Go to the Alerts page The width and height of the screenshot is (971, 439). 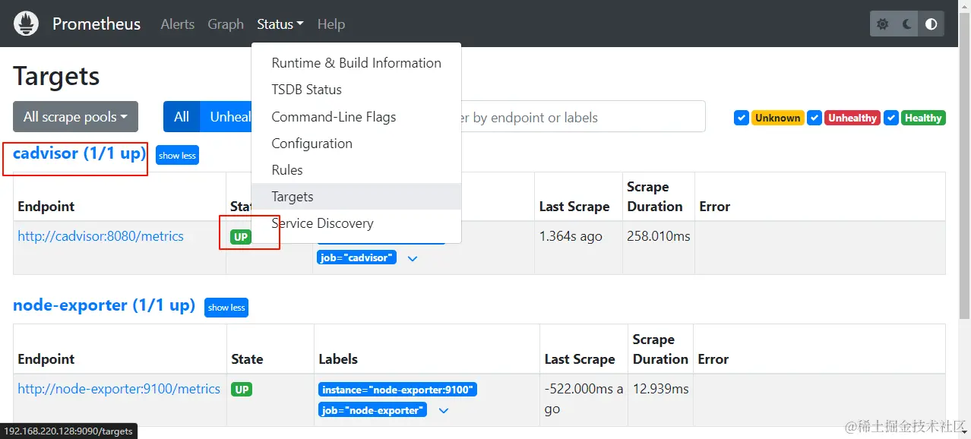pyautogui.click(x=178, y=24)
